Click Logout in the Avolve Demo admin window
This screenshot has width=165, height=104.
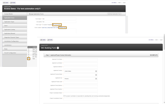pos(124,3)
